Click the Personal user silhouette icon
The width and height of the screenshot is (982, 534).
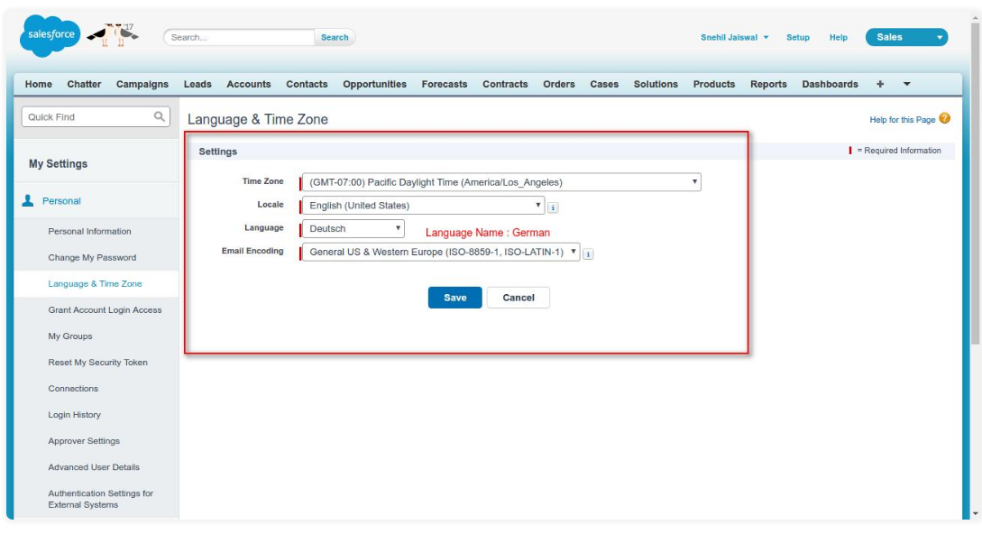point(28,200)
